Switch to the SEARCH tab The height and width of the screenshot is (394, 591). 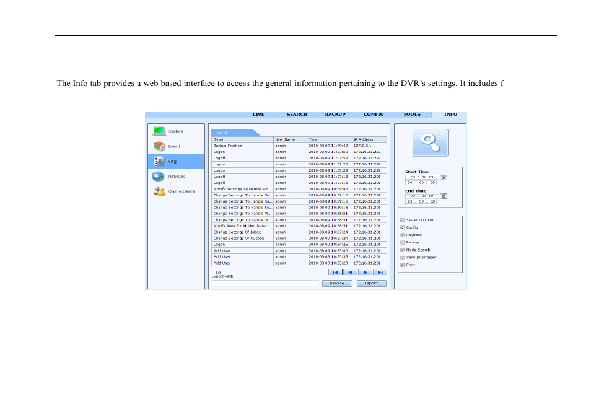[x=297, y=114]
